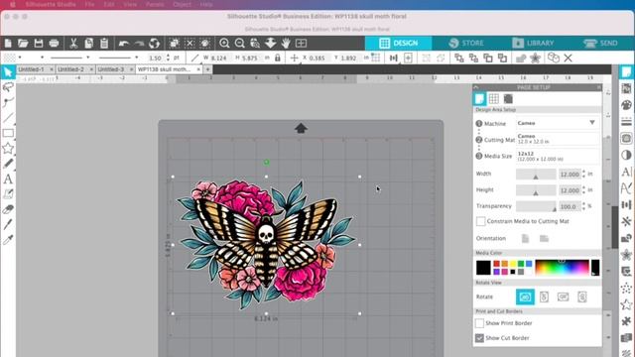This screenshot has height=357, width=635.
Task: Adjust the line thickness 1.50 stepper
Action: (x=168, y=58)
